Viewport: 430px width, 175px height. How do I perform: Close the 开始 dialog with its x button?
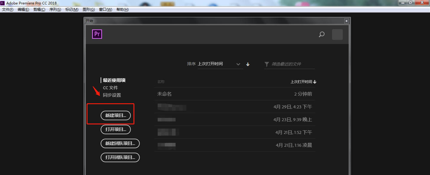coord(346,21)
